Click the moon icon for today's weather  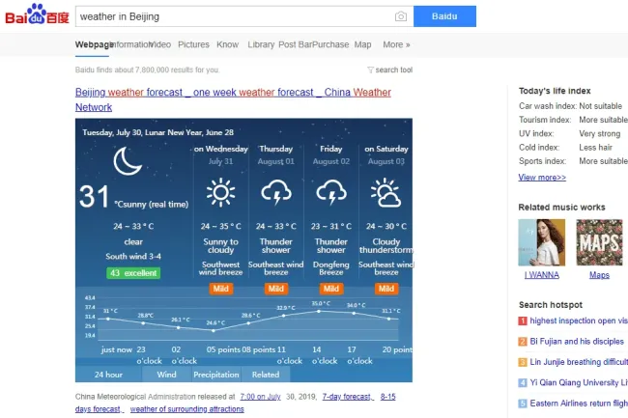click(128, 161)
